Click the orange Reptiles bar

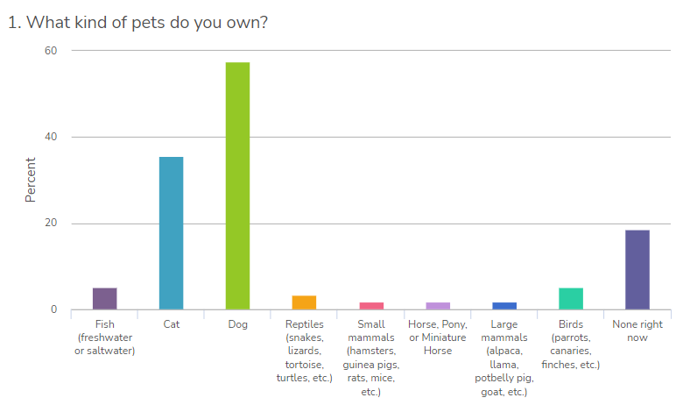304,302
